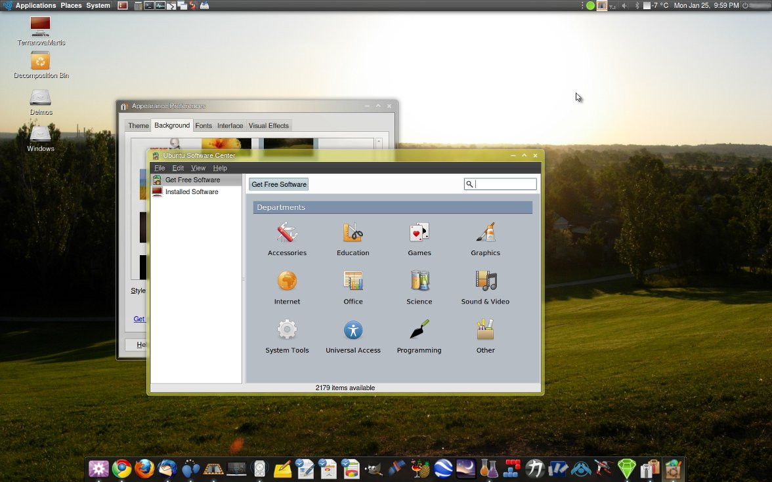Screen dimensions: 772x482
Task: Open the Accessories department
Action: tap(287, 239)
